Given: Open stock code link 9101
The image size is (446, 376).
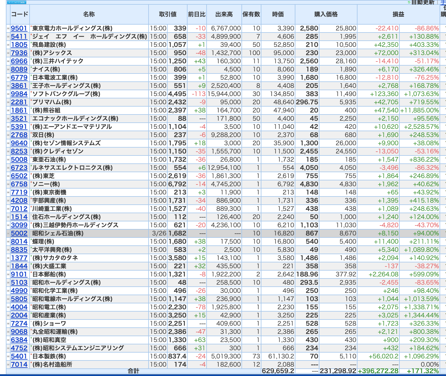Looking at the screenshot, I should (x=19, y=274).
